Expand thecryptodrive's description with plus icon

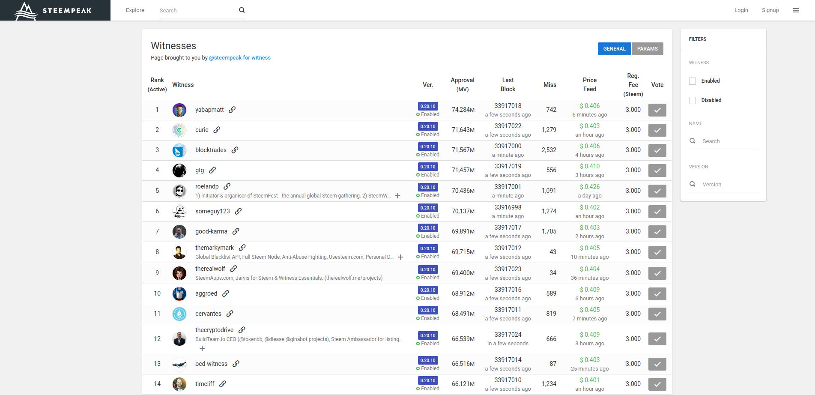pos(202,348)
